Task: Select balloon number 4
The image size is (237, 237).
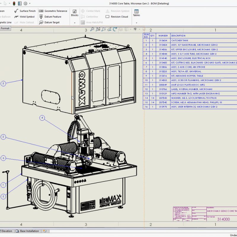Action: tap(42, 118)
